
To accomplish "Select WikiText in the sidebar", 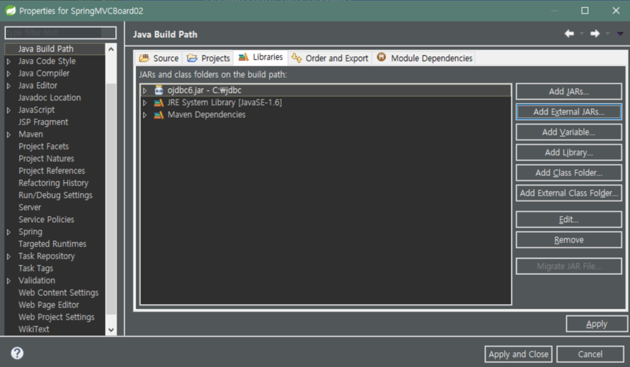I will click(x=34, y=329).
